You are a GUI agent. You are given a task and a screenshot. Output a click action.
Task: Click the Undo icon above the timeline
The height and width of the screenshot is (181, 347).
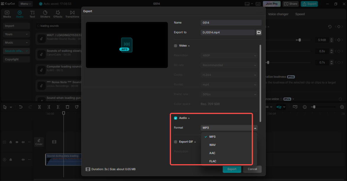click(21, 107)
